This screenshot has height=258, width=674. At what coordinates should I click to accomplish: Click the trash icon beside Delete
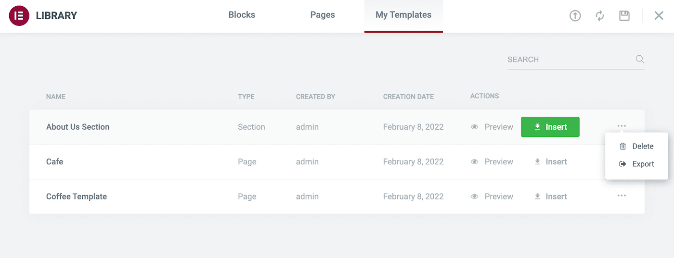click(x=623, y=146)
